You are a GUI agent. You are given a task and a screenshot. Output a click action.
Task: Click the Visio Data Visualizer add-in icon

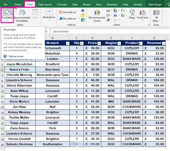pos(83,11)
